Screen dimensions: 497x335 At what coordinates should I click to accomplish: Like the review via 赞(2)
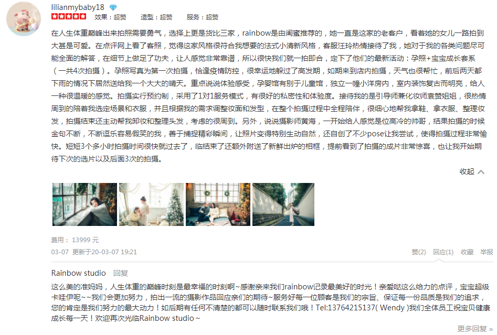[x=419, y=252]
